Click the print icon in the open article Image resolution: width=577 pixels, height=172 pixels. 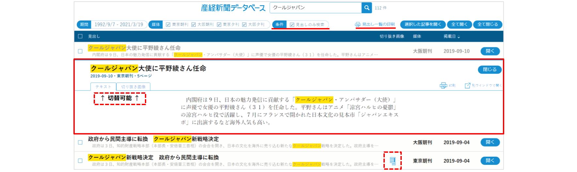pyautogui.click(x=443, y=86)
